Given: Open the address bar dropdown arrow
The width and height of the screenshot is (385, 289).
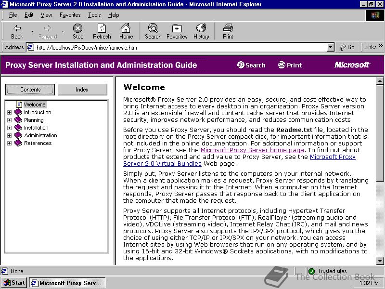Looking at the screenshot, I should click(331, 47).
